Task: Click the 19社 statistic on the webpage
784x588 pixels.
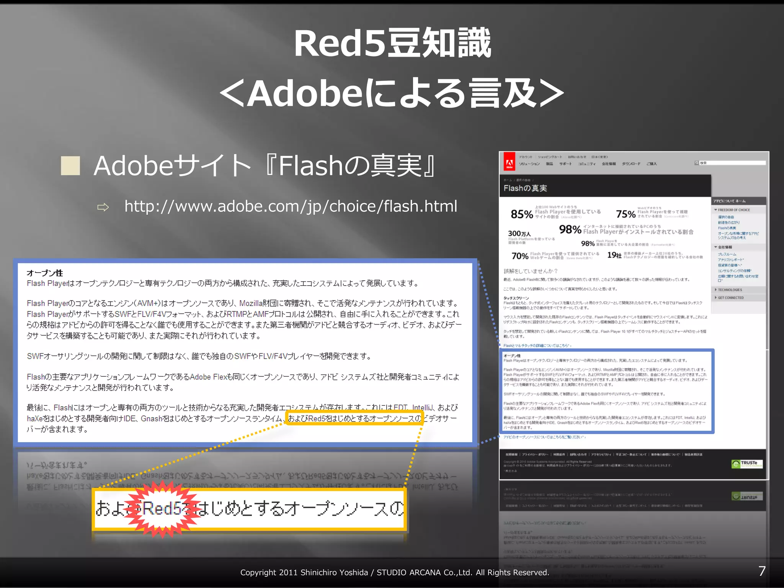Action: click(x=614, y=255)
